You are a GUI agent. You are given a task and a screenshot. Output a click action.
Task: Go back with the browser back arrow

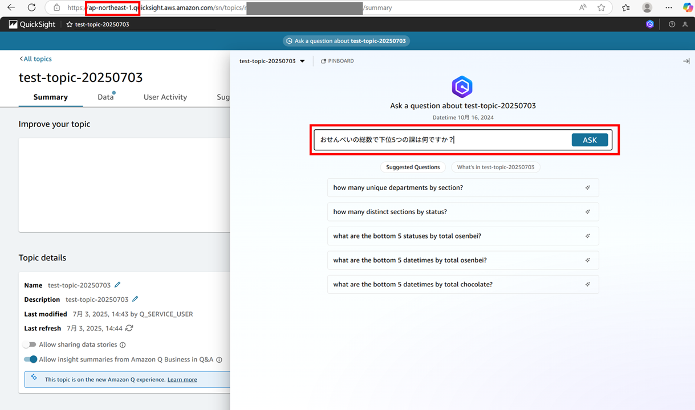pos(11,7)
